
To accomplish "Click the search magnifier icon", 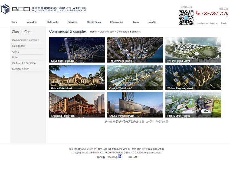I will (226, 18).
